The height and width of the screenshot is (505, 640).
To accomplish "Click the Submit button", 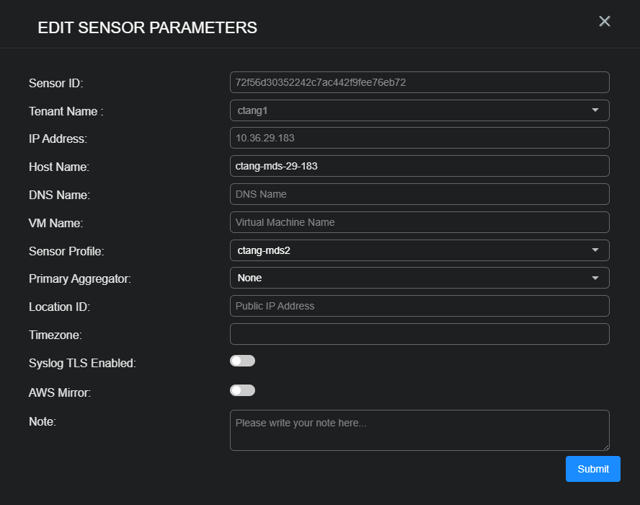I will (x=592, y=468).
